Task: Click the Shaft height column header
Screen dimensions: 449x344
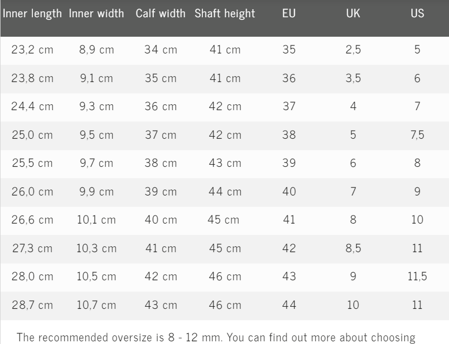Action: click(224, 14)
